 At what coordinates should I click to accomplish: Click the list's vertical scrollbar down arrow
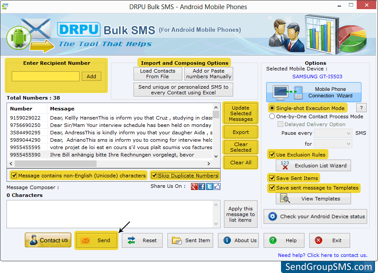click(x=216, y=156)
